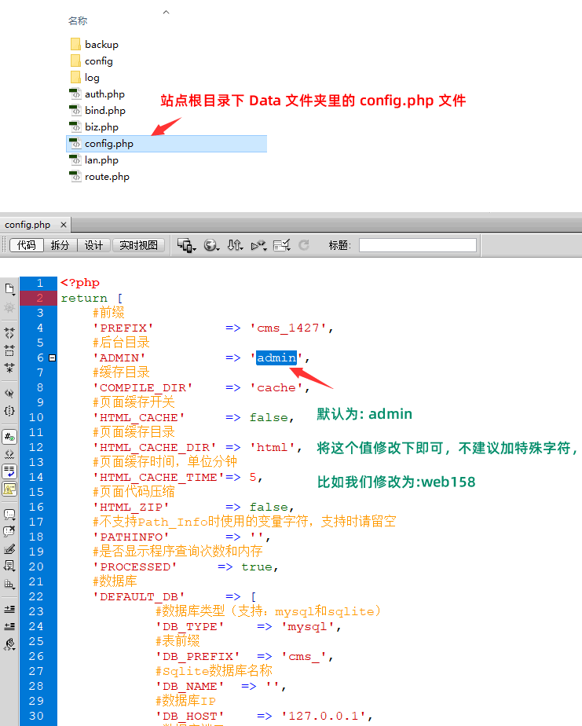Toggle the Word Wrap button
The height and width of the screenshot is (726, 582).
(x=9, y=471)
